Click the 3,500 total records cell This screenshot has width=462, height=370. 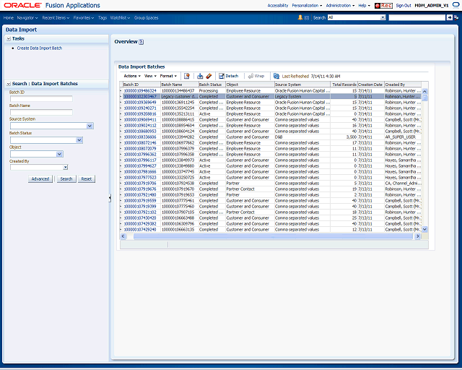344,137
